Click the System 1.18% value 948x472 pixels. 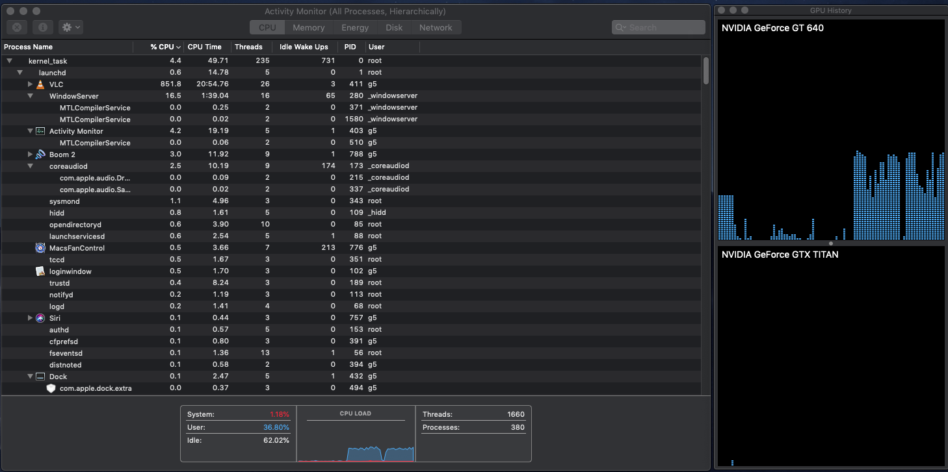point(279,414)
